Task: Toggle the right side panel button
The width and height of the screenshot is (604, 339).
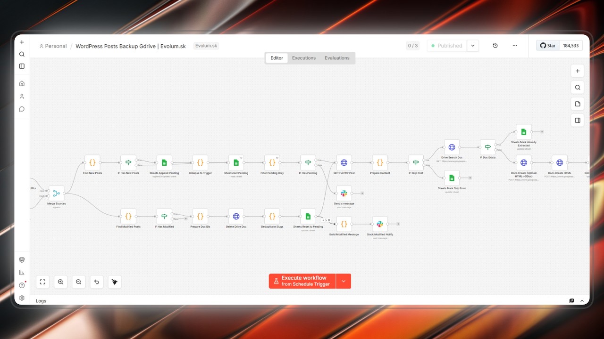Action: click(578, 121)
